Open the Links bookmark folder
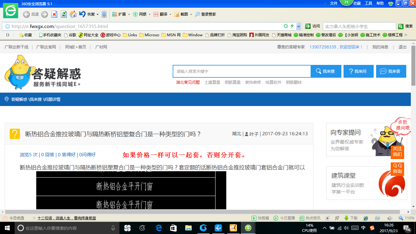Image resolution: width=416 pixels, height=234 pixels. click(x=130, y=35)
